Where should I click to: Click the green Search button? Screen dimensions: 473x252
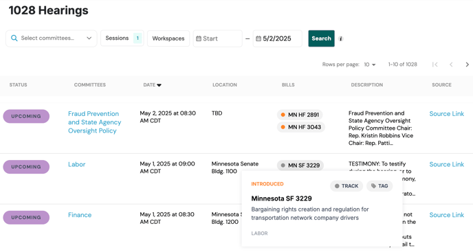[x=321, y=38]
